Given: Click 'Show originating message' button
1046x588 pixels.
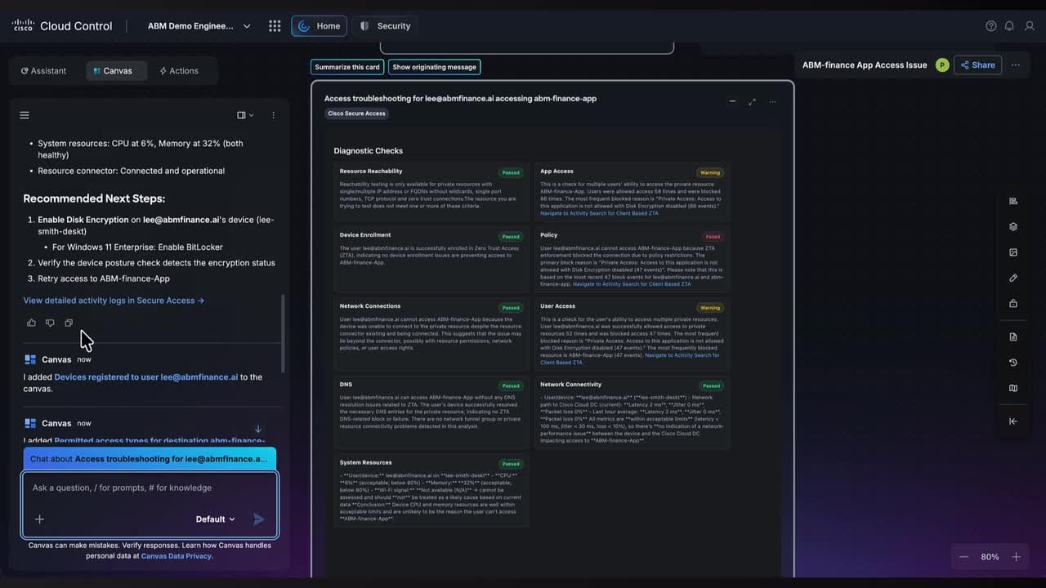Looking at the screenshot, I should [x=434, y=67].
